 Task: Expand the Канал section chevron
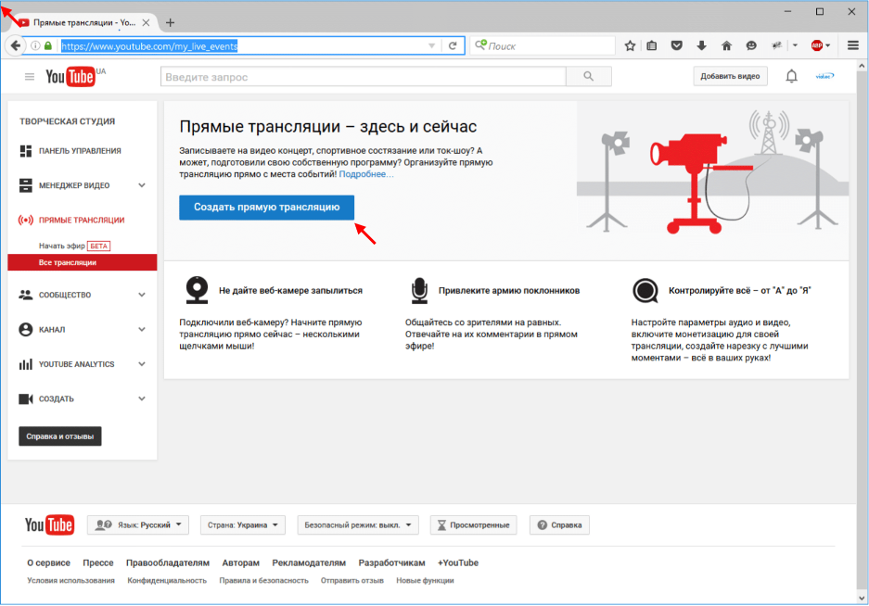coord(142,329)
